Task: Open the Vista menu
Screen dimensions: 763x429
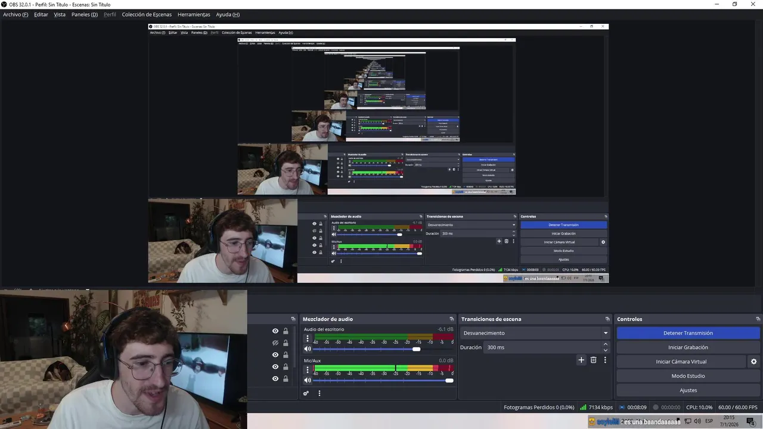Action: (60, 14)
